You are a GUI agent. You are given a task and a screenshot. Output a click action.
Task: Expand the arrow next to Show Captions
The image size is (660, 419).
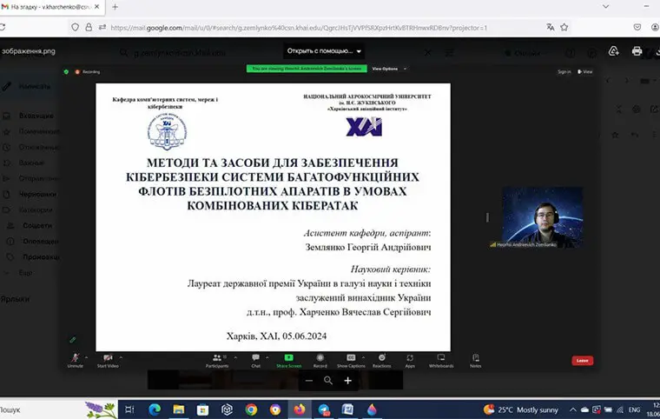pyautogui.click(x=363, y=357)
